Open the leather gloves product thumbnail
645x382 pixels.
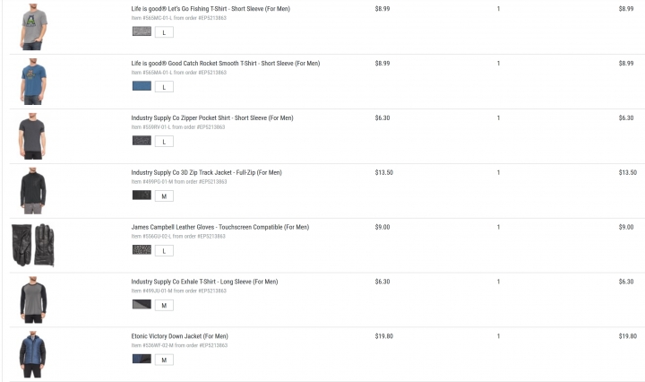tap(33, 246)
